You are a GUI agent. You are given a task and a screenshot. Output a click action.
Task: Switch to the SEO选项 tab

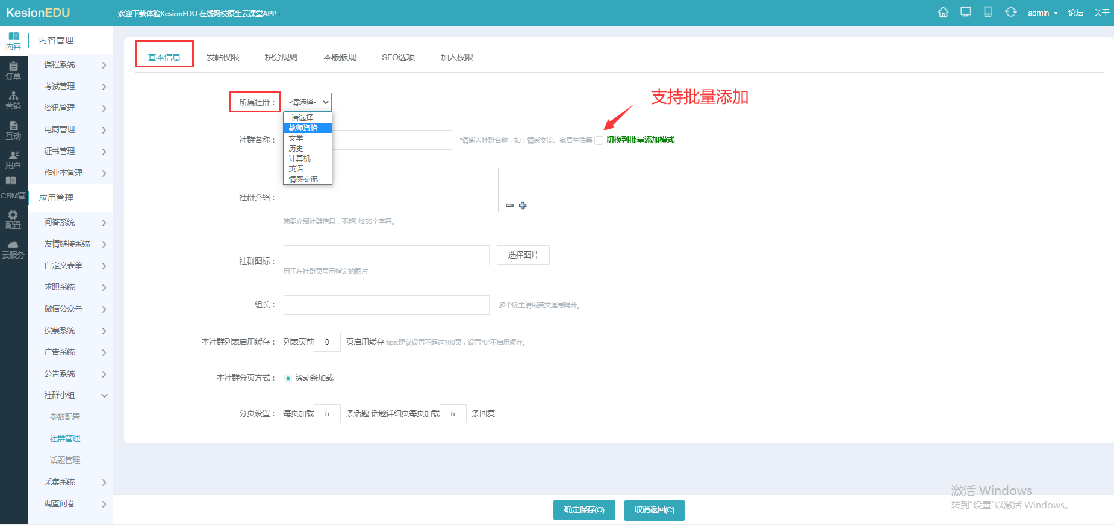tap(398, 57)
